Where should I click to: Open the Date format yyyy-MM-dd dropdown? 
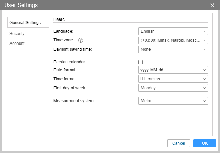pyautogui.click(x=173, y=70)
